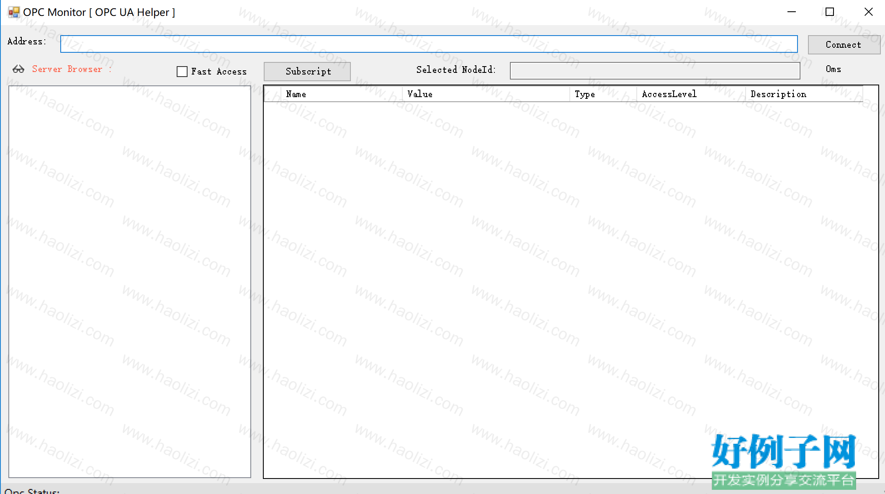Maximize the OPC Monitor window
885x494 pixels.
830,12
